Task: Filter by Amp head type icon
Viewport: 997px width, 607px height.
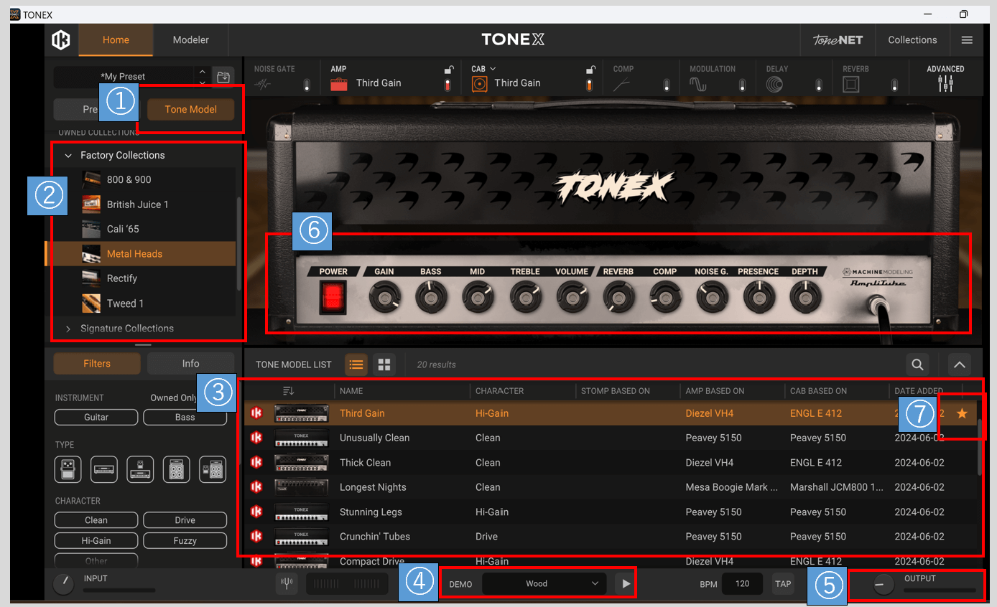Action: [104, 469]
